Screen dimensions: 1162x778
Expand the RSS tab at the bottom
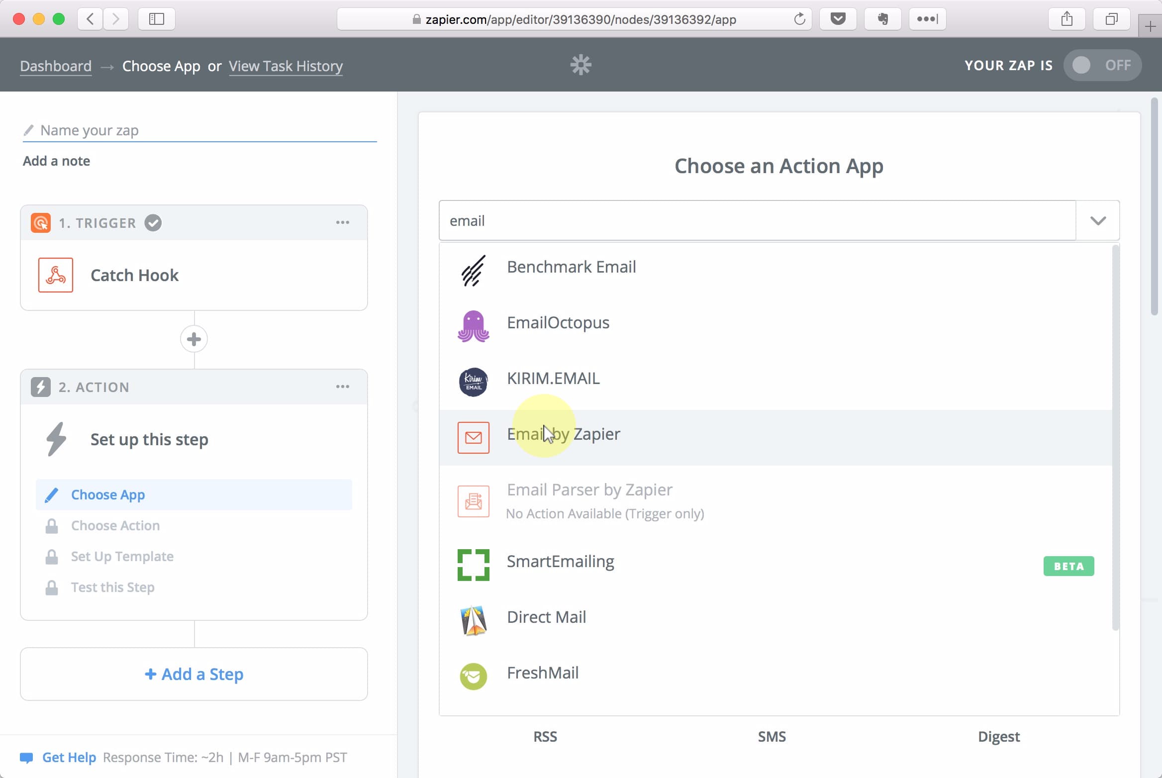[546, 736]
